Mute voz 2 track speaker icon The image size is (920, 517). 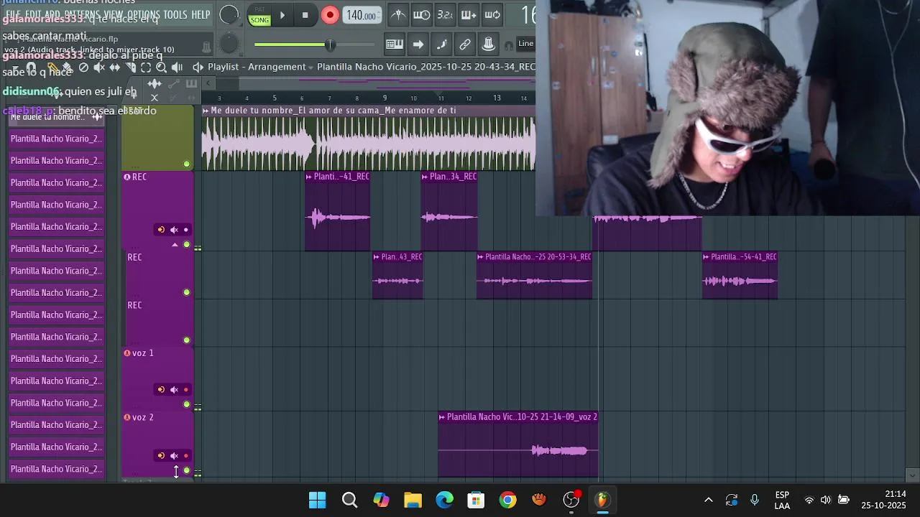pyautogui.click(x=174, y=455)
